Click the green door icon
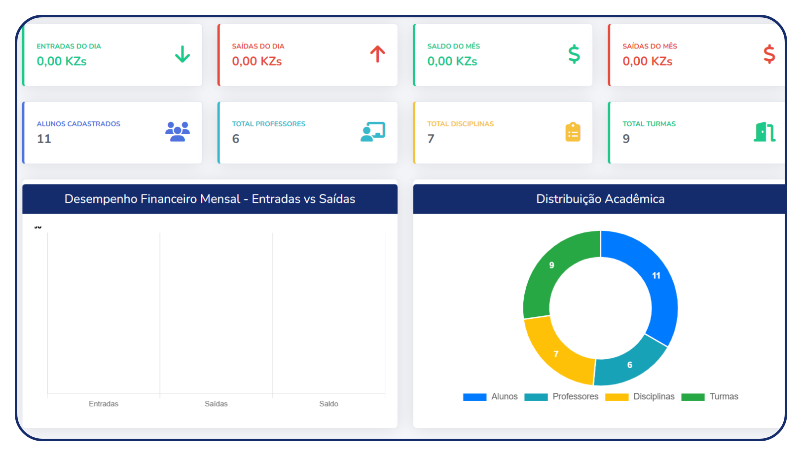The image size is (802, 456). [x=764, y=132]
